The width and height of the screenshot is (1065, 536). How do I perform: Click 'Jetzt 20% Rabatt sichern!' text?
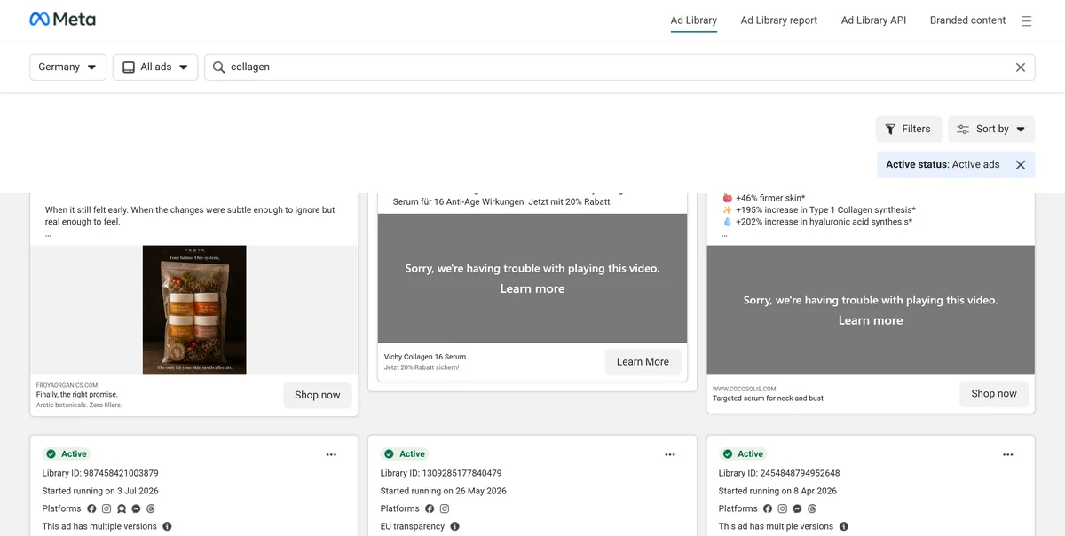click(422, 367)
